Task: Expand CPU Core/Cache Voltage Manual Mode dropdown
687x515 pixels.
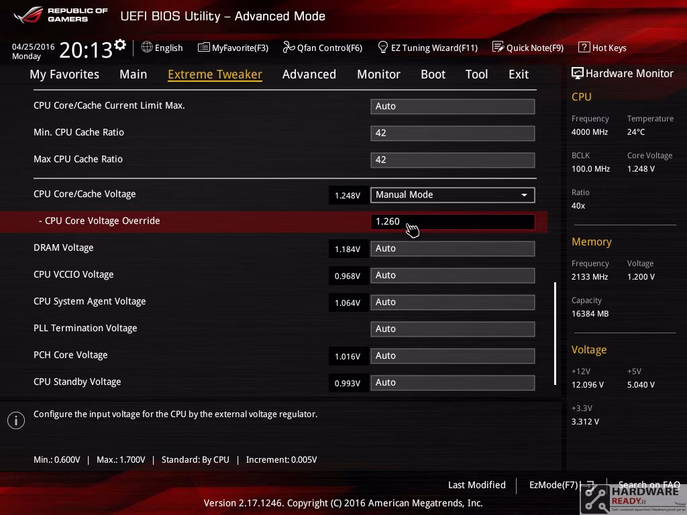Action: pos(453,195)
